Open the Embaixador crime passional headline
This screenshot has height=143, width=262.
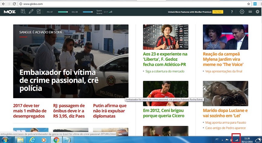pyautogui.click(x=59, y=81)
